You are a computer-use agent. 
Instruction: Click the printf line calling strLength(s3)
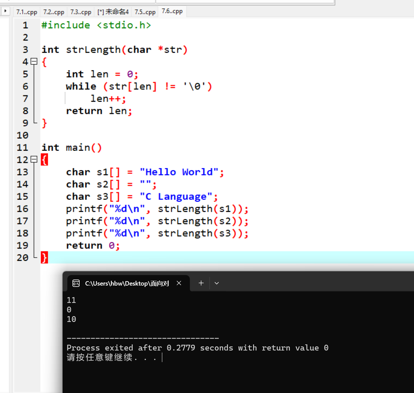pos(157,233)
